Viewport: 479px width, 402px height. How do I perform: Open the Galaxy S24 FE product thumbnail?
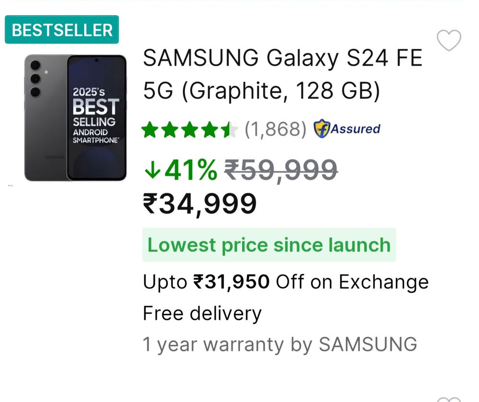pyautogui.click(x=75, y=118)
